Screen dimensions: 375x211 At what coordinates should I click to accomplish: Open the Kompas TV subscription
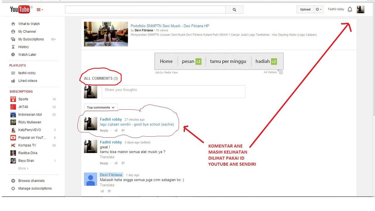27,145
